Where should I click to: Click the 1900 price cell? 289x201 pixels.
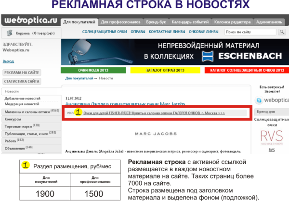(x=45, y=194)
